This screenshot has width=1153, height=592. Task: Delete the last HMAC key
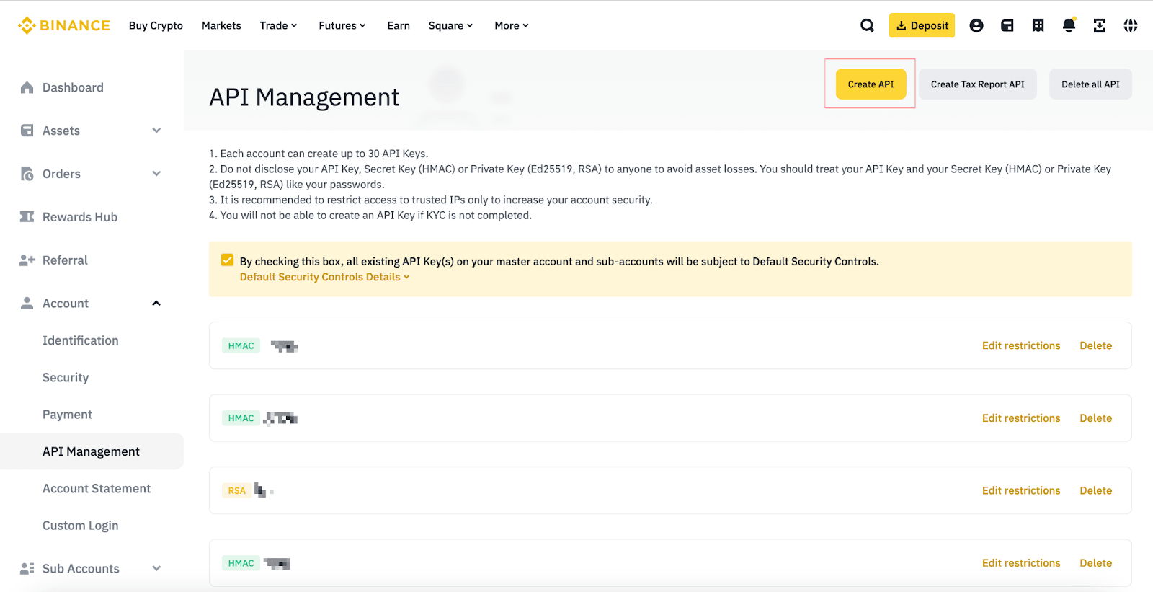1095,563
